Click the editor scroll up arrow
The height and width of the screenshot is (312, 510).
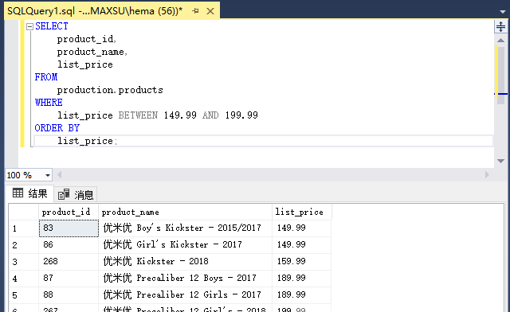click(501, 41)
